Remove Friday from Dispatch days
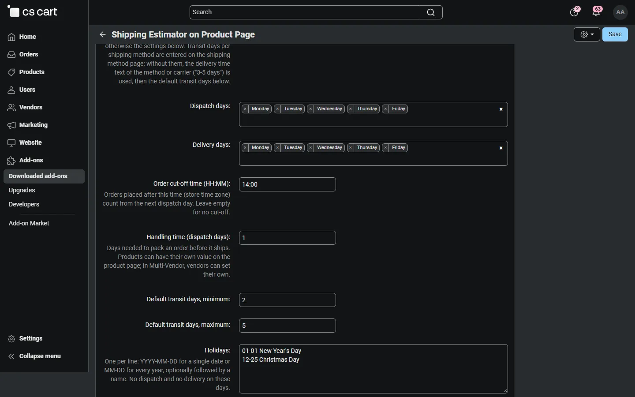Image resolution: width=635 pixels, height=397 pixels. 386,109
